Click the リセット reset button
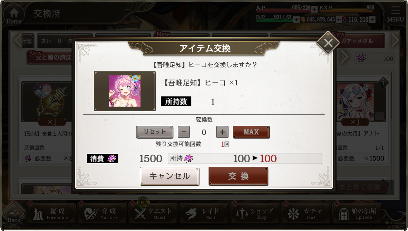Screen dimensions: 408x231 154,132
